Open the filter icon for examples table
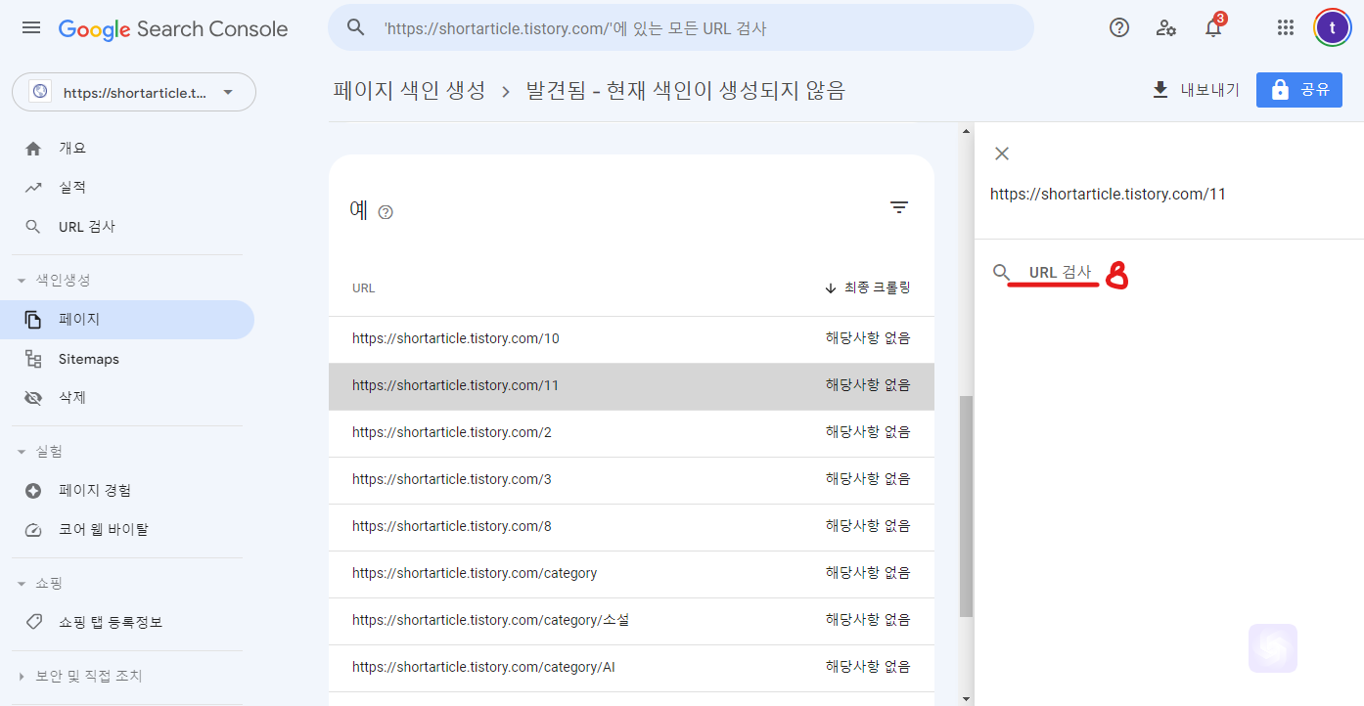This screenshot has width=1364, height=706. (x=899, y=207)
